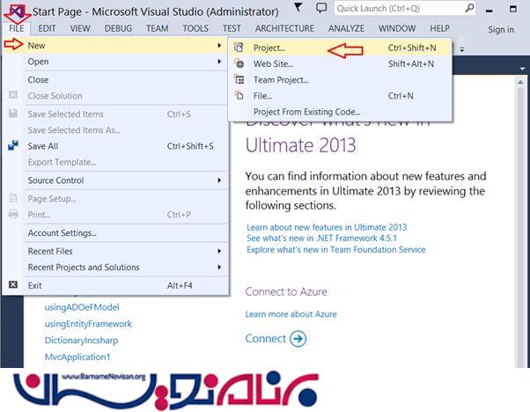Select Open in the File menu
This screenshot has width=530, height=412.
pos(115,62)
